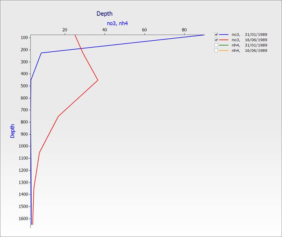Click the orange legend line for nh4 16/06/1989

pyautogui.click(x=224, y=50)
